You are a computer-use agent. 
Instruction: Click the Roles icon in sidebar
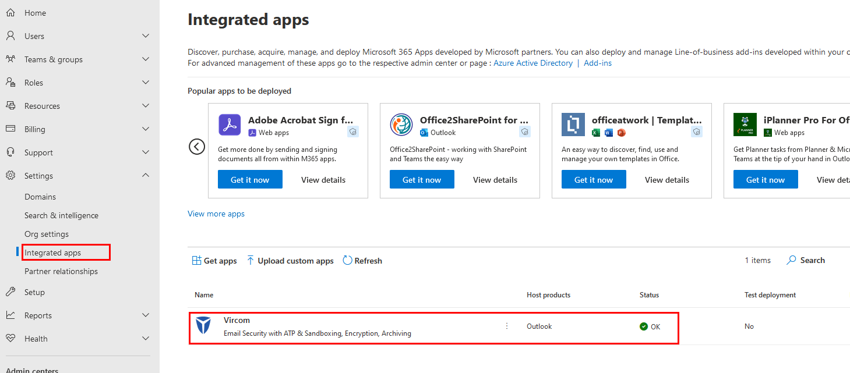[x=10, y=83]
